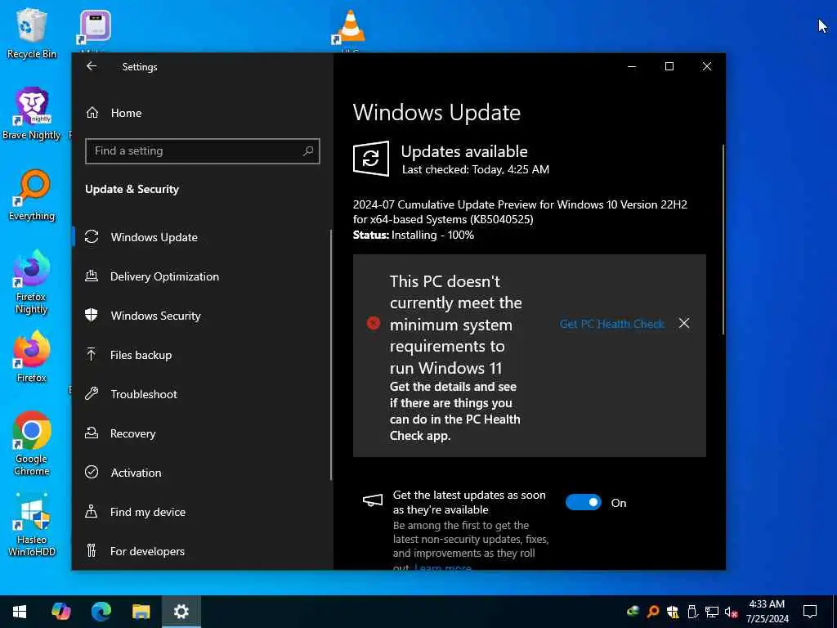
Task: Click the Find a setting search box
Action: click(203, 151)
